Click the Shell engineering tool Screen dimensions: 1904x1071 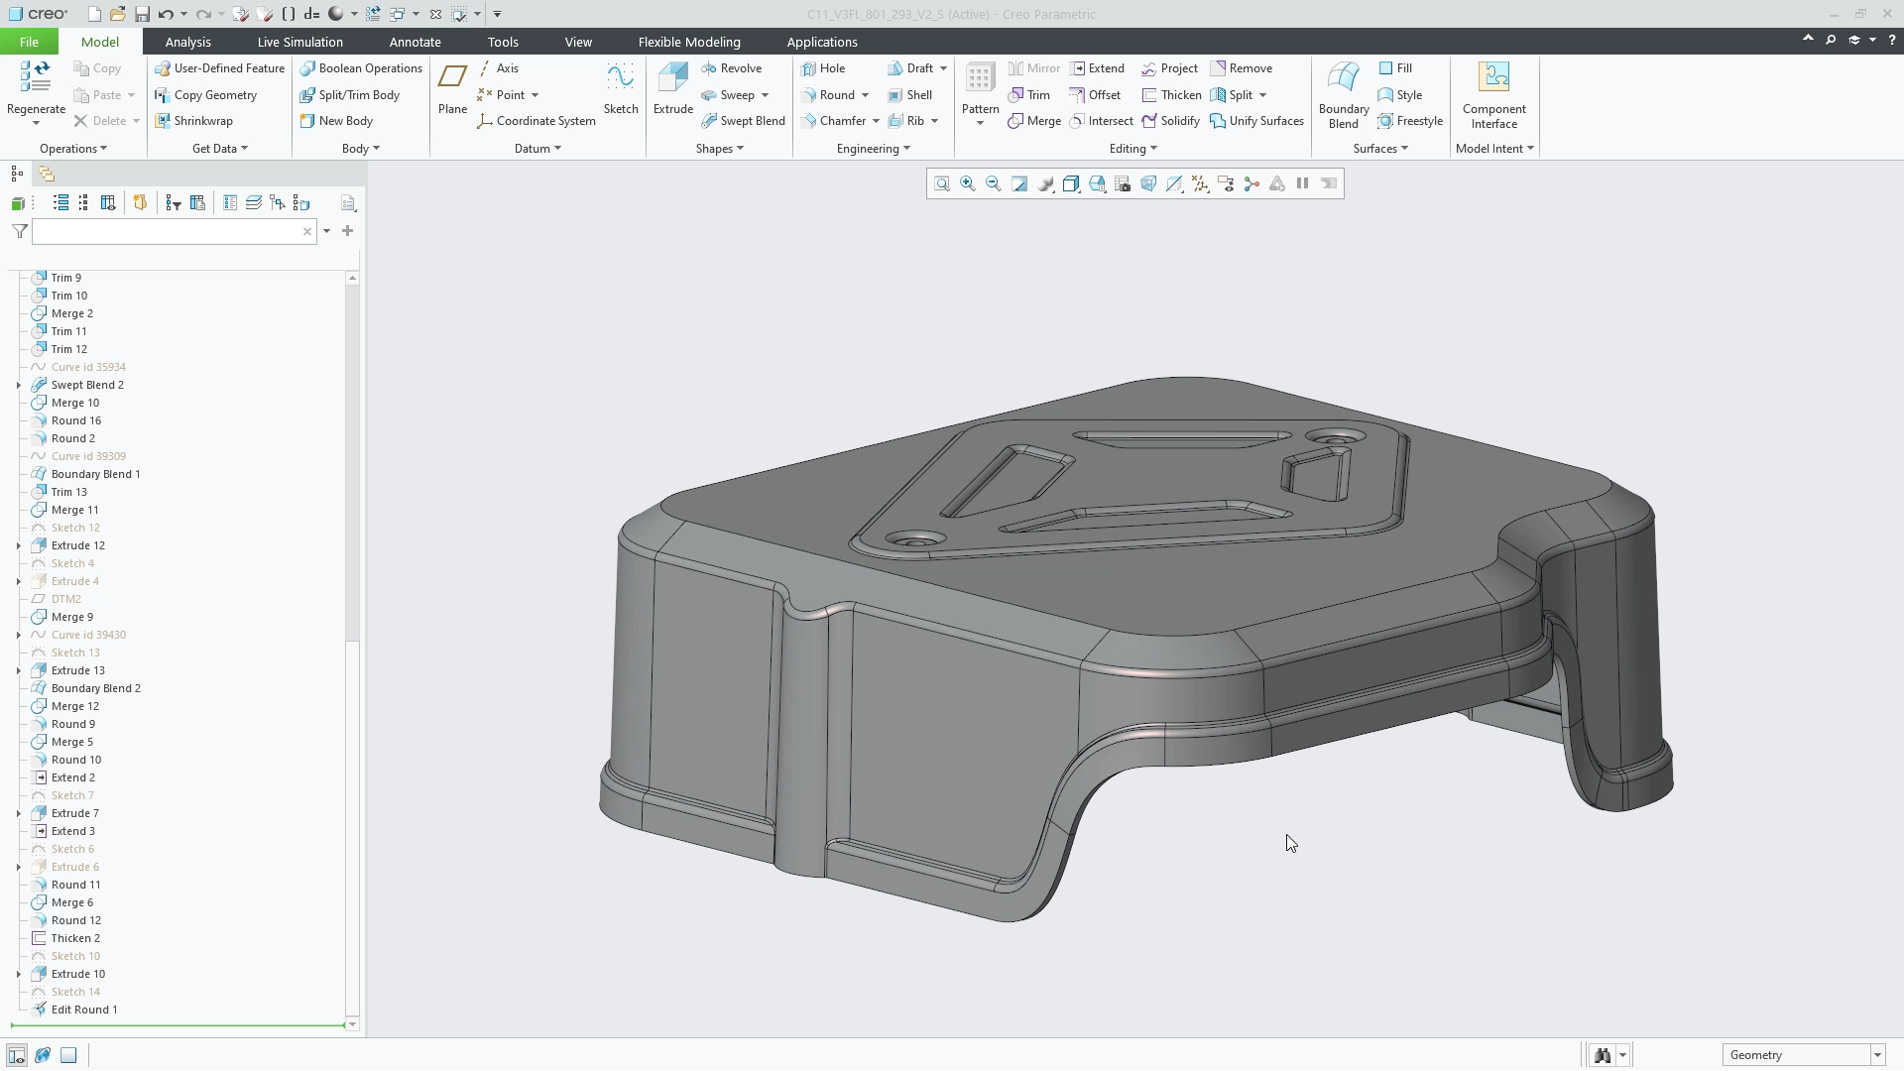coord(910,95)
